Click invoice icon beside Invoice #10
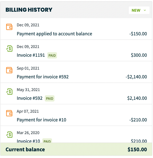 [9, 135]
